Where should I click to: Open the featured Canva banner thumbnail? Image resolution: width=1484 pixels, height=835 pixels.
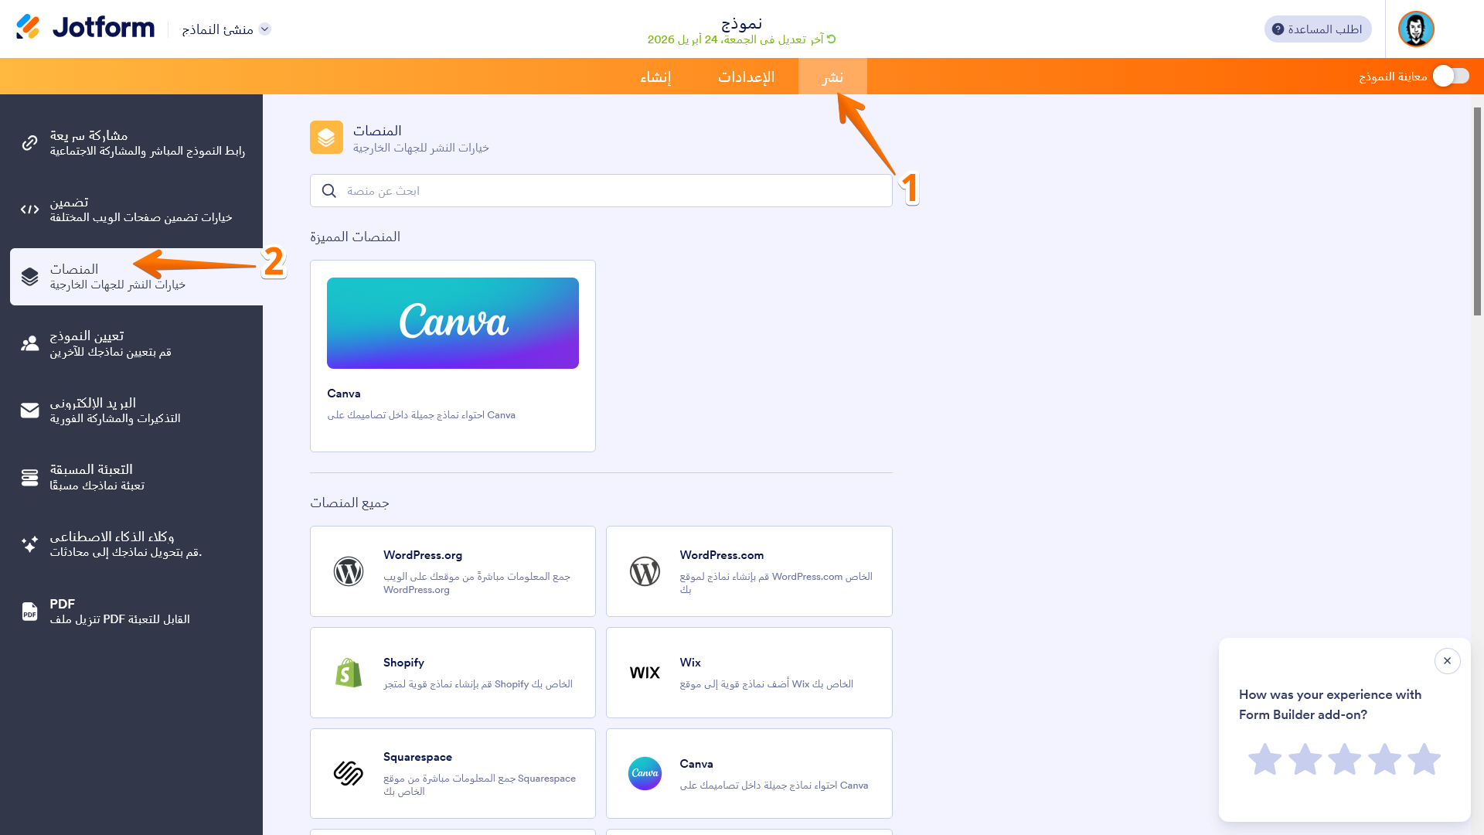[453, 323]
